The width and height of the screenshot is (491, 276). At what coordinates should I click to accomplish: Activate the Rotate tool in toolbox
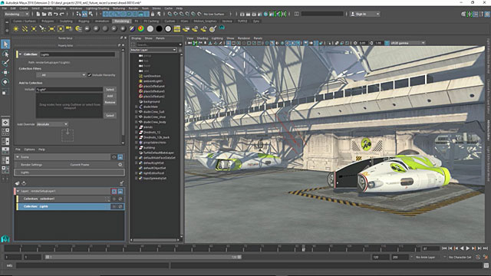click(5, 82)
